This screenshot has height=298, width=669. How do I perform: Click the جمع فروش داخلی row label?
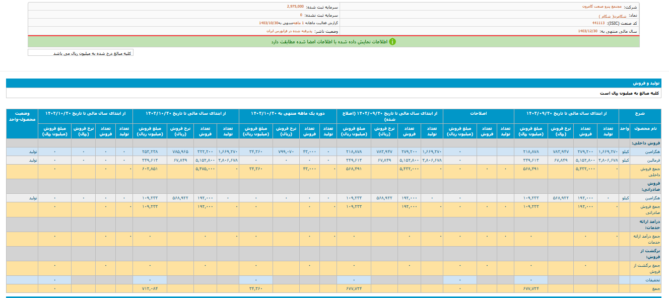tap(649, 171)
